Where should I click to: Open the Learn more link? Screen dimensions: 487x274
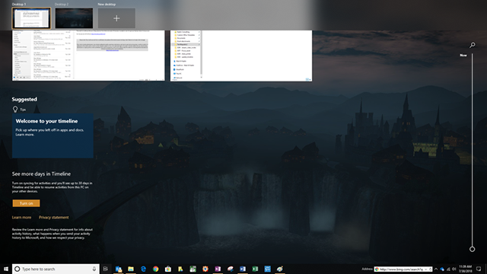click(21, 218)
